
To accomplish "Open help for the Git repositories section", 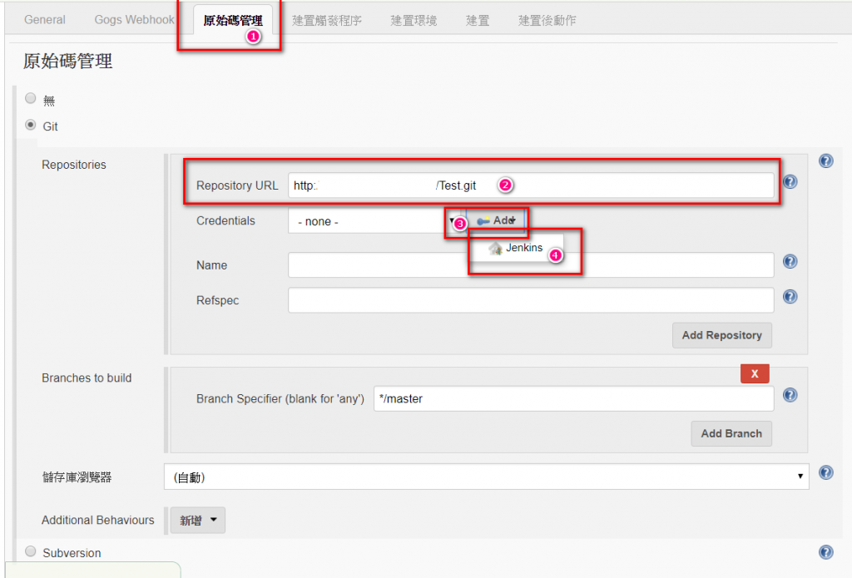I will [x=825, y=161].
